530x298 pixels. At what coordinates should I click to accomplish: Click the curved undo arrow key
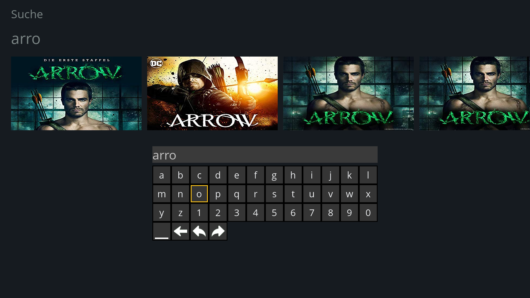point(199,231)
